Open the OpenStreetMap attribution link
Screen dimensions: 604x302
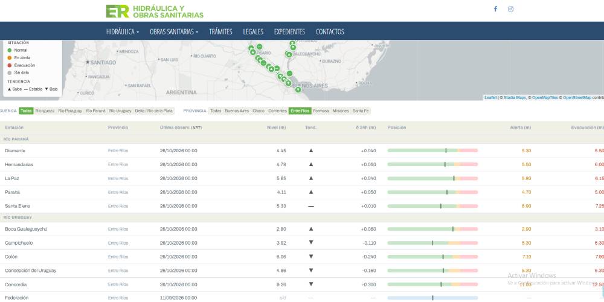577,98
